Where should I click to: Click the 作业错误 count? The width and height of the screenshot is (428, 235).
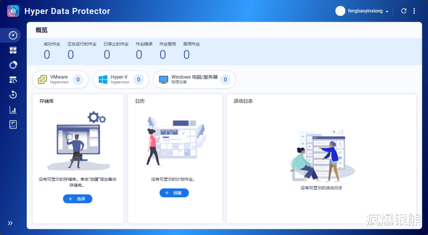139,55
